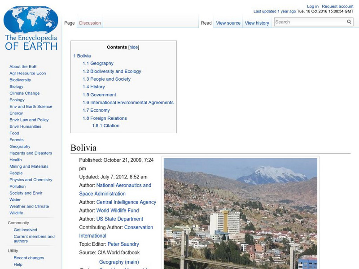359x269 pixels.
Task: Jump to the Geography section via Contents
Action: [102, 63]
